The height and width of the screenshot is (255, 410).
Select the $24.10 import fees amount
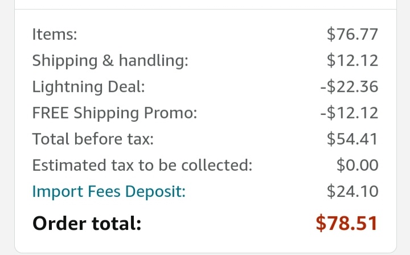(352, 192)
